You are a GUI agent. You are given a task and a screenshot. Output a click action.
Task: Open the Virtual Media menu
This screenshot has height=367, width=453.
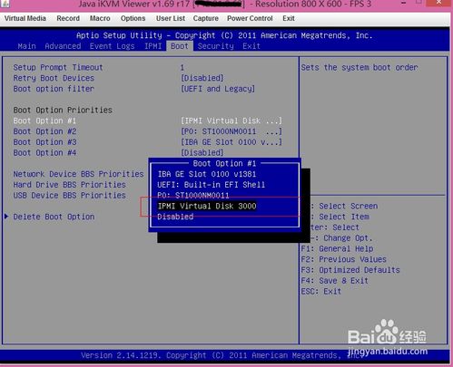[25, 18]
